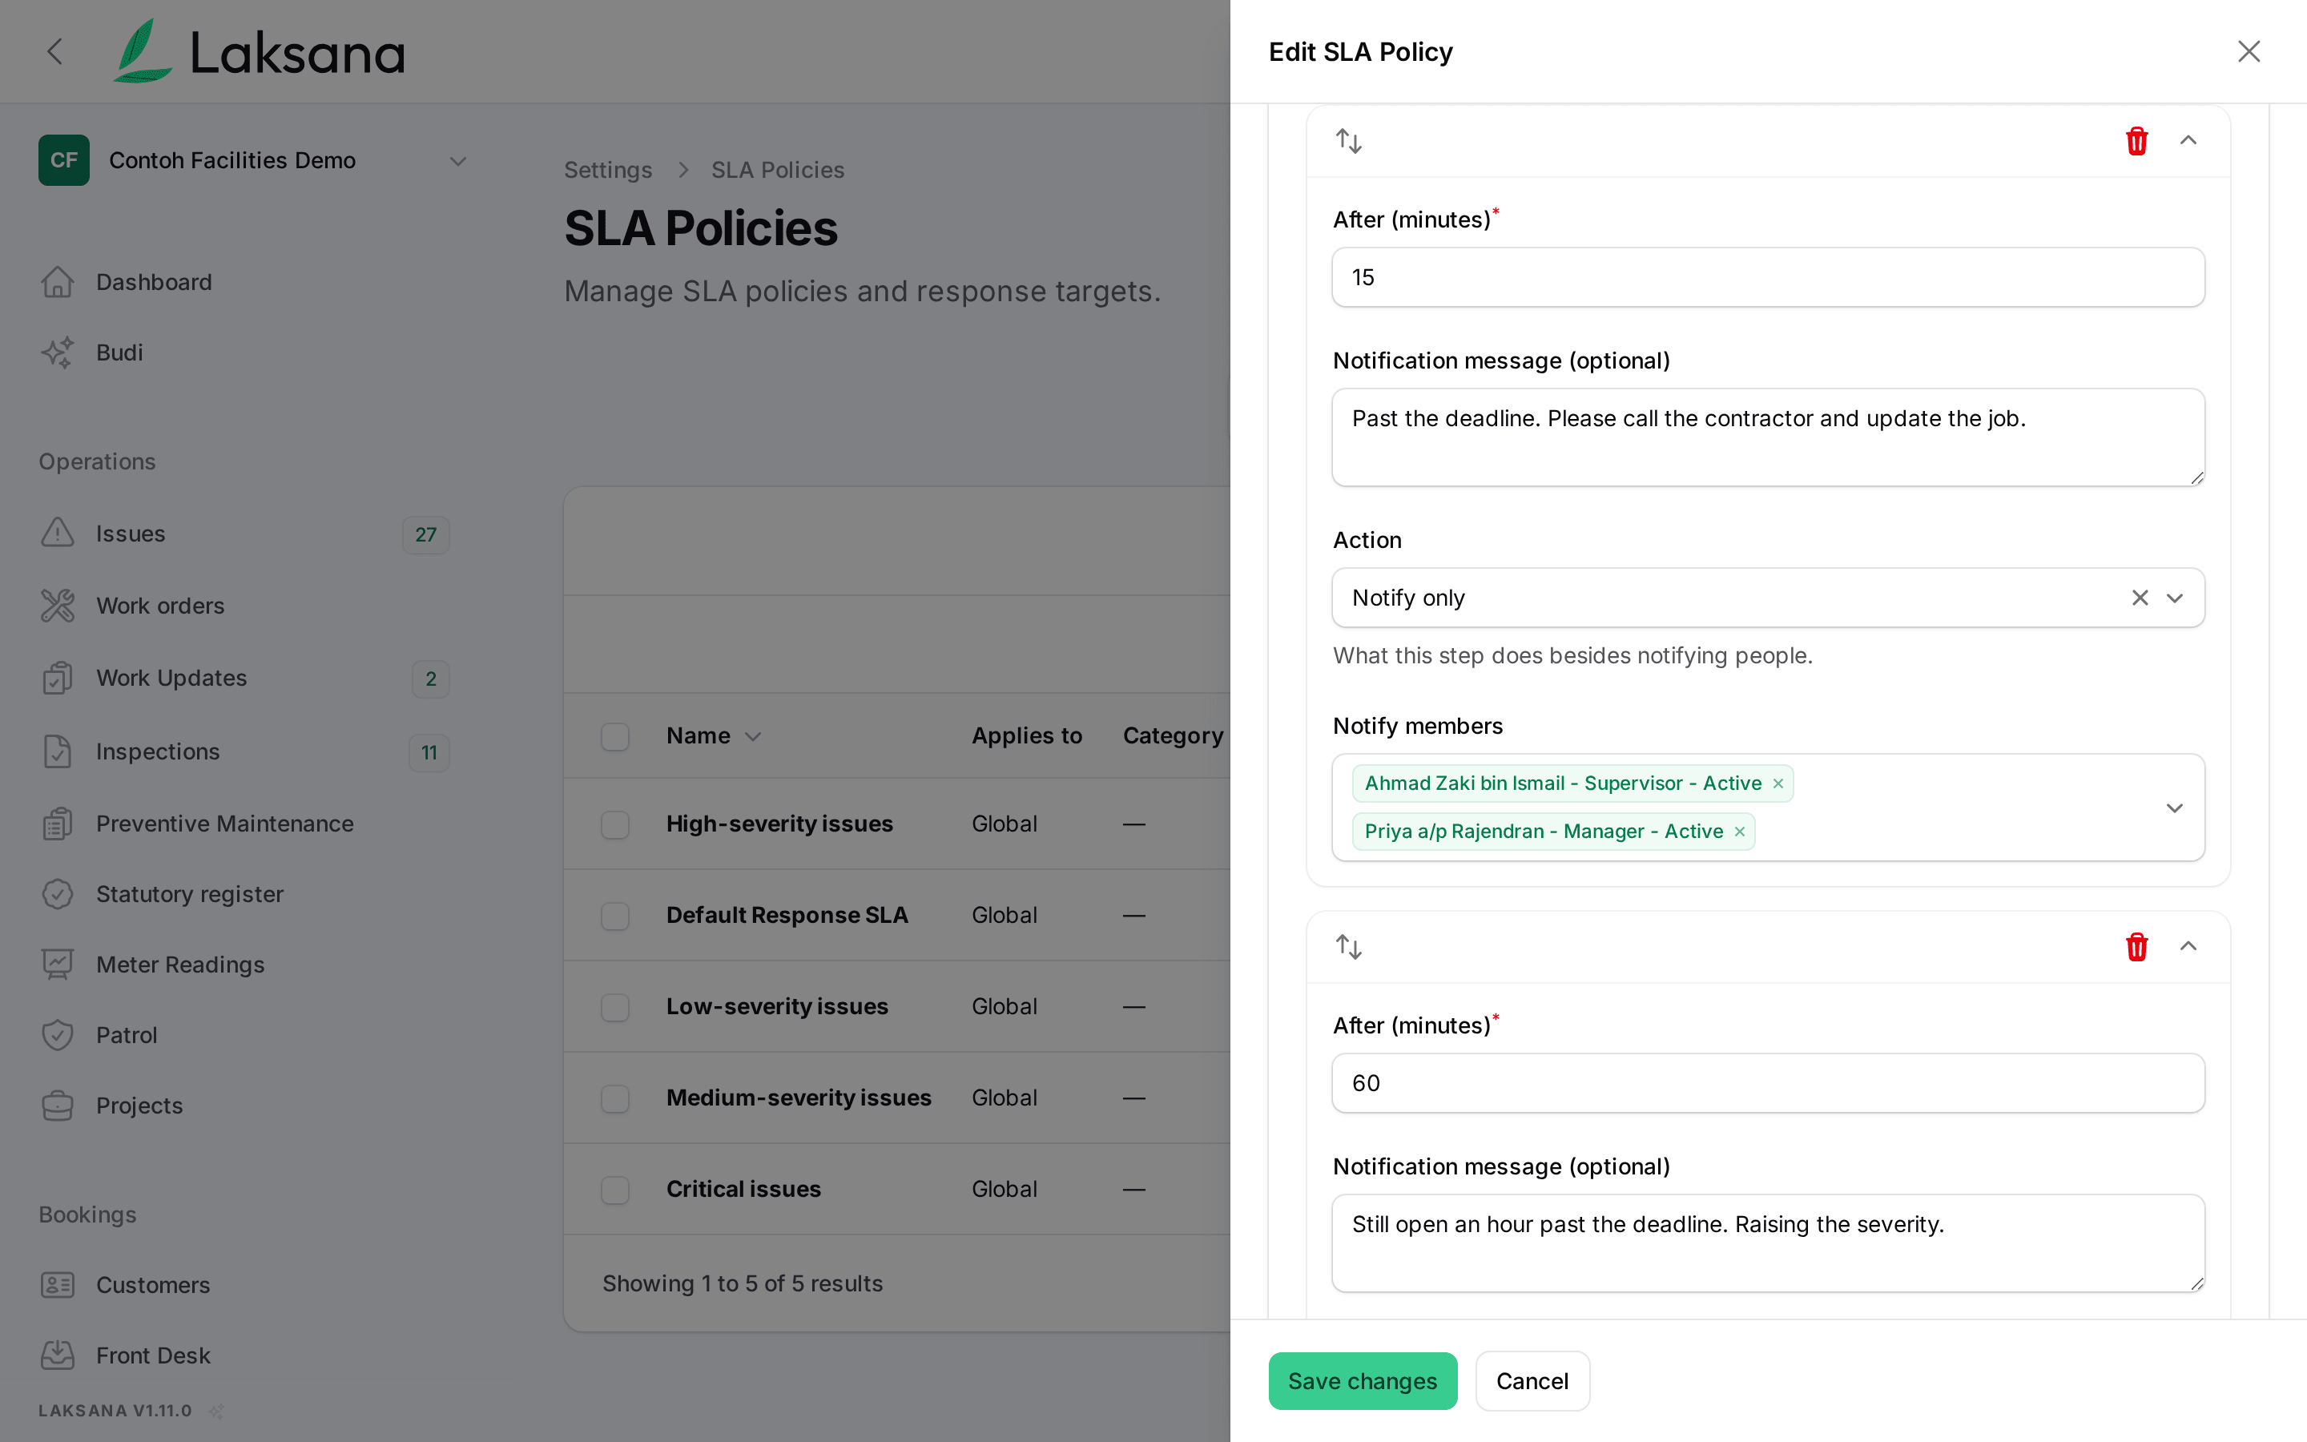2307x1442 pixels.
Task: Click the Statutory register badge icon
Action: [x=57, y=895]
